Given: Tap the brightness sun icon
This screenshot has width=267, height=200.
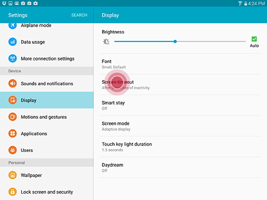Looking at the screenshot, I should 106,42.
